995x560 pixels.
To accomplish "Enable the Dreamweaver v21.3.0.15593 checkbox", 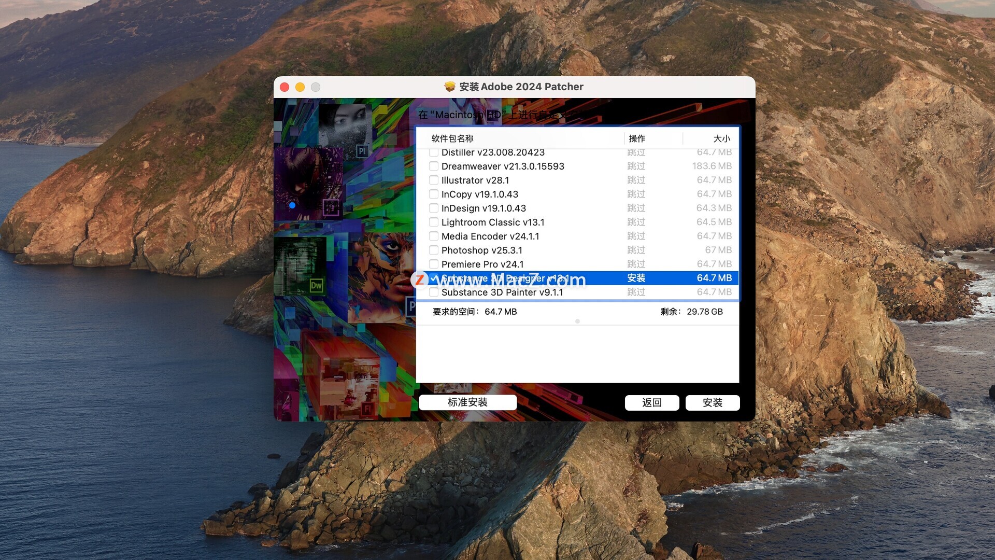I will click(434, 166).
